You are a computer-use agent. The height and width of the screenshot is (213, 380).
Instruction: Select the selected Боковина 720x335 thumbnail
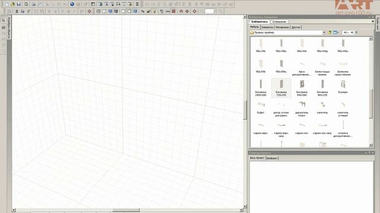(x=281, y=88)
